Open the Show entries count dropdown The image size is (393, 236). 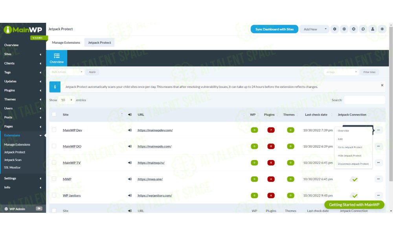(67, 100)
